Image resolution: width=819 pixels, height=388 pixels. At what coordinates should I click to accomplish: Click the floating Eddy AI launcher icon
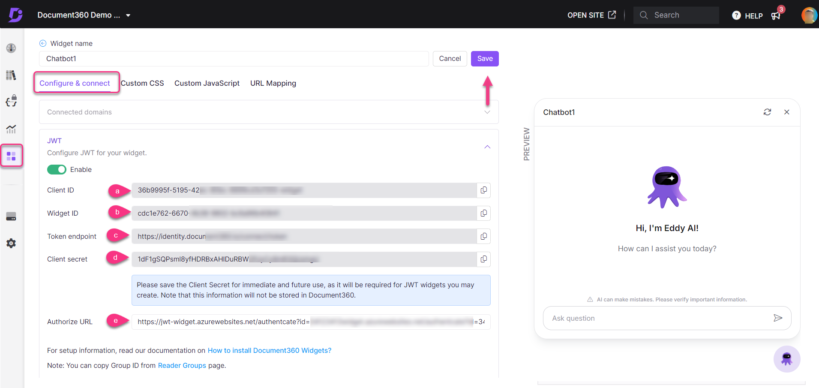[x=786, y=359]
